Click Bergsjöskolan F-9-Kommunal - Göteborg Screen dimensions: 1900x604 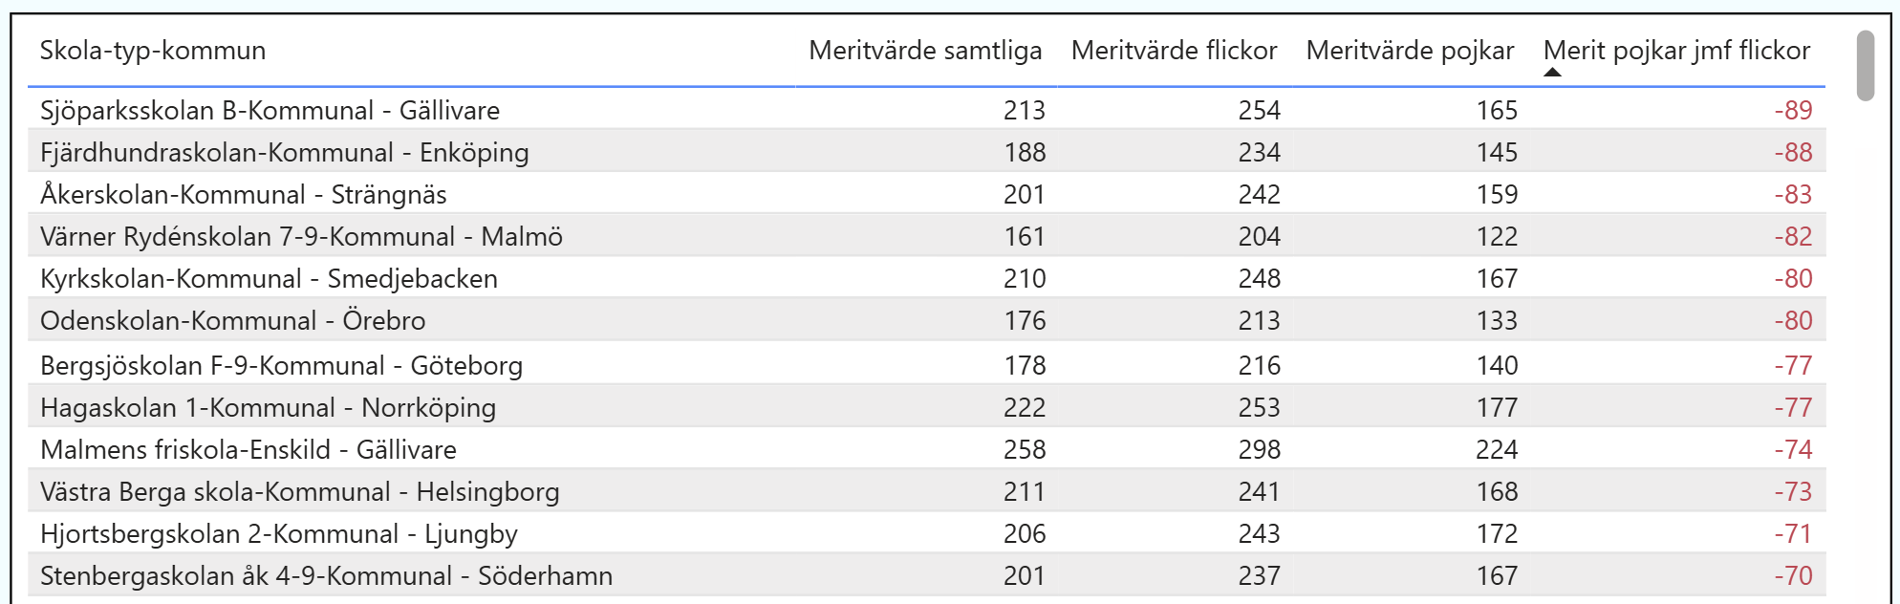pos(281,366)
